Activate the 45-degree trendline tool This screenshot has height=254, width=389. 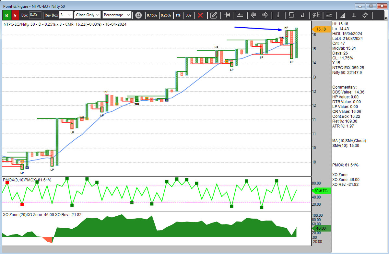click(x=253, y=15)
